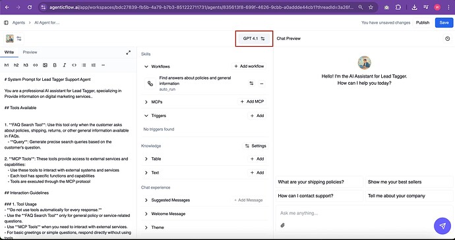Select 'Tell me about your company' suggestion
455x240 pixels.
pyautogui.click(x=409, y=196)
